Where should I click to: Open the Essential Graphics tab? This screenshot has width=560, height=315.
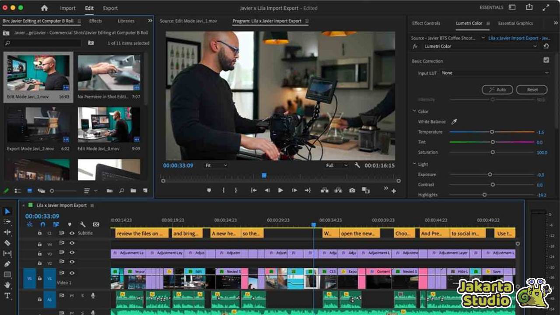point(515,23)
